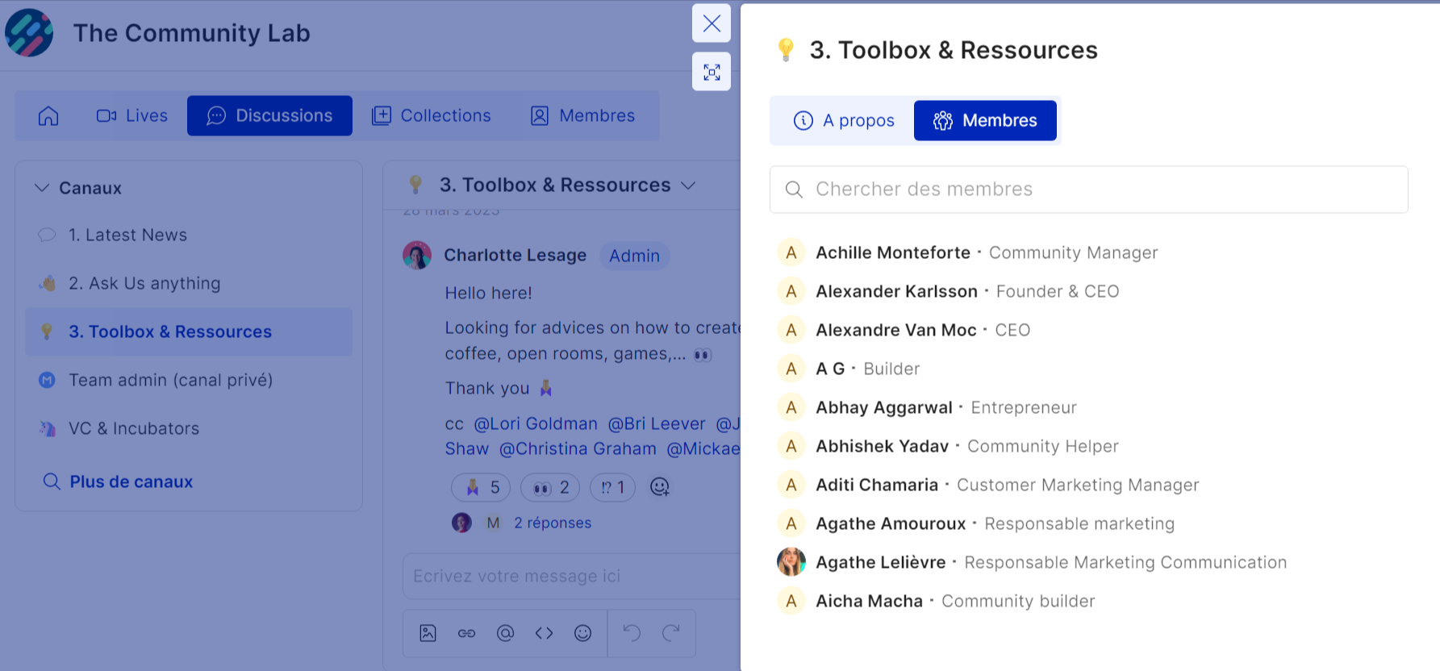Image resolution: width=1440 pixels, height=671 pixels.
Task: Open the 2 réponses thread
Action: coord(553,523)
